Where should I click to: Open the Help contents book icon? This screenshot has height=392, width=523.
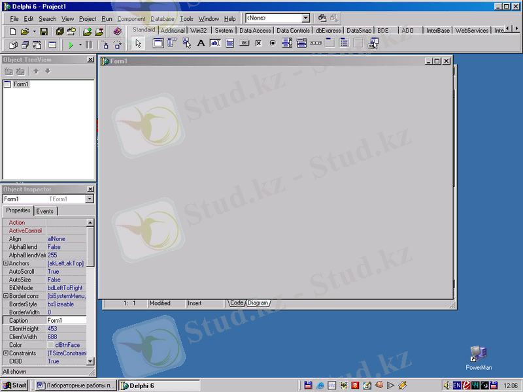(117, 31)
